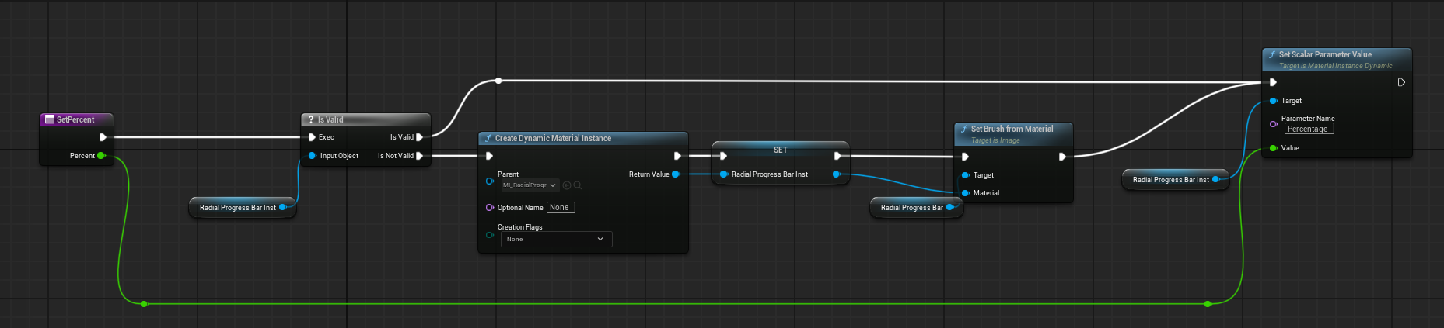Select Set Scalar Parameter Value node title

1325,54
